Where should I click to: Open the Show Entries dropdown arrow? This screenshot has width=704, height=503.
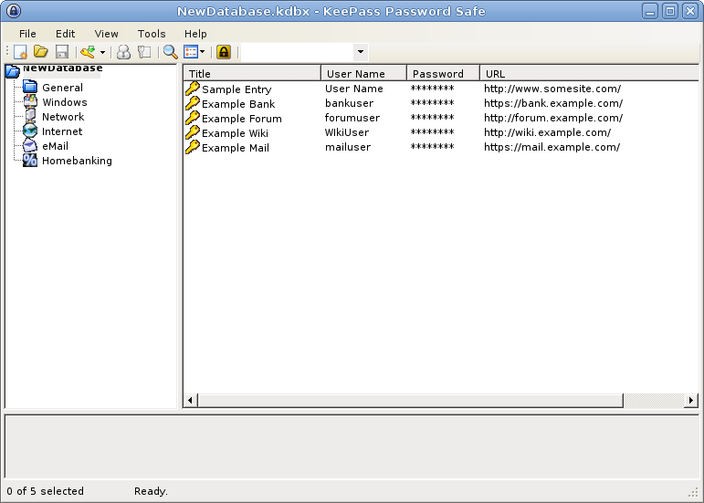tap(202, 52)
